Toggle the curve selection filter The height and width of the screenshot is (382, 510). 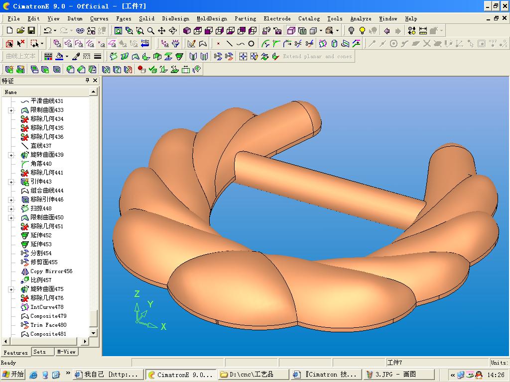pyautogui.click(x=90, y=44)
